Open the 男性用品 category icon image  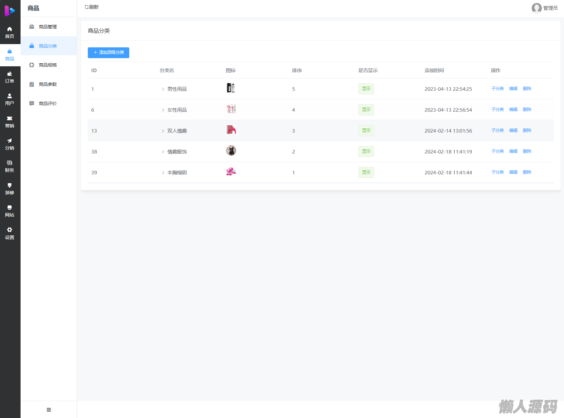pyautogui.click(x=231, y=88)
